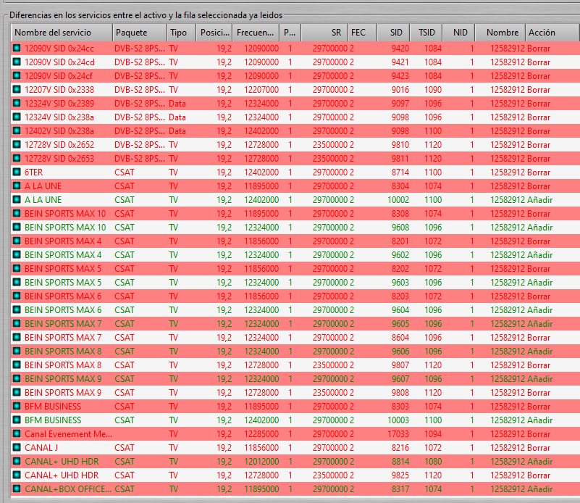Select the CANAL J service name

(x=41, y=447)
